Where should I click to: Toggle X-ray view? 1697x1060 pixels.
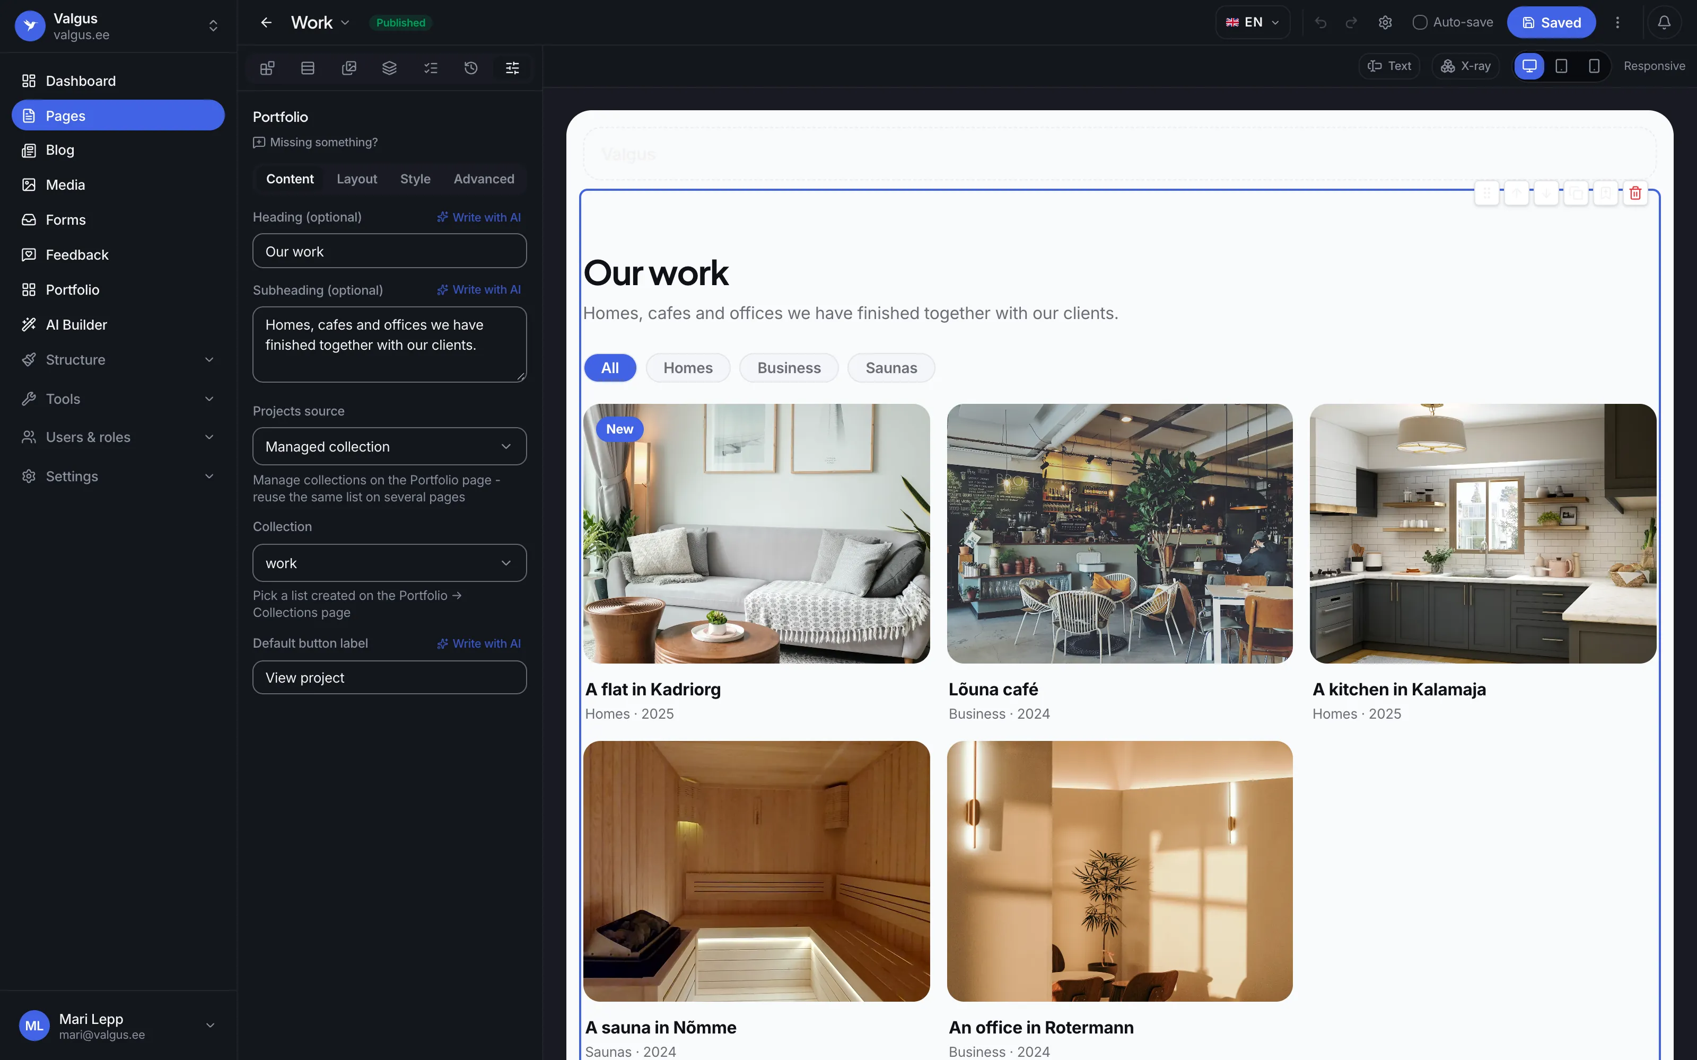point(1466,66)
